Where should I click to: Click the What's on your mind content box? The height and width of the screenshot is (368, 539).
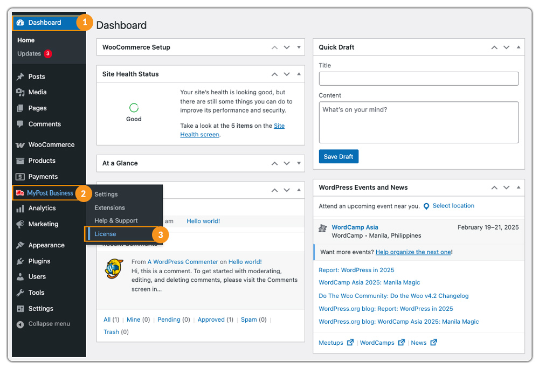click(419, 122)
